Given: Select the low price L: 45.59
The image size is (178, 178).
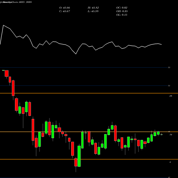Looking at the screenshot, I should coord(93,11).
